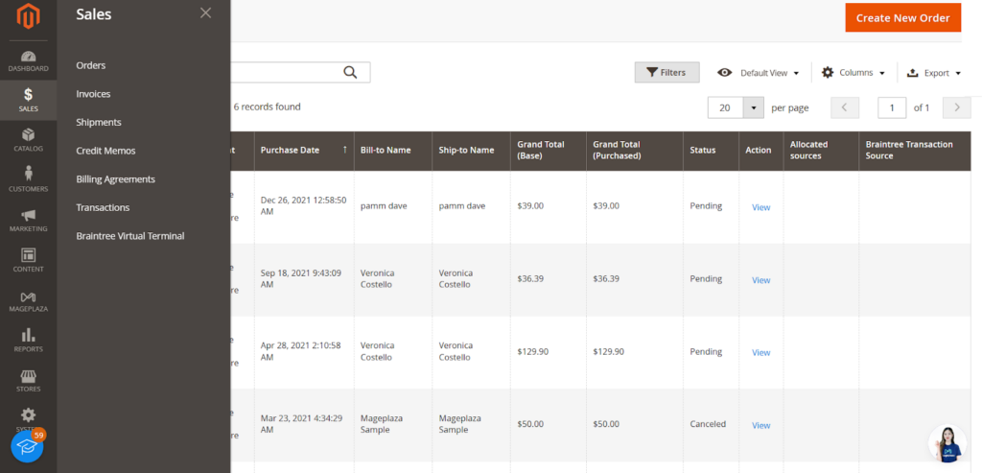
Task: Click the search magnifier icon
Action: (350, 72)
